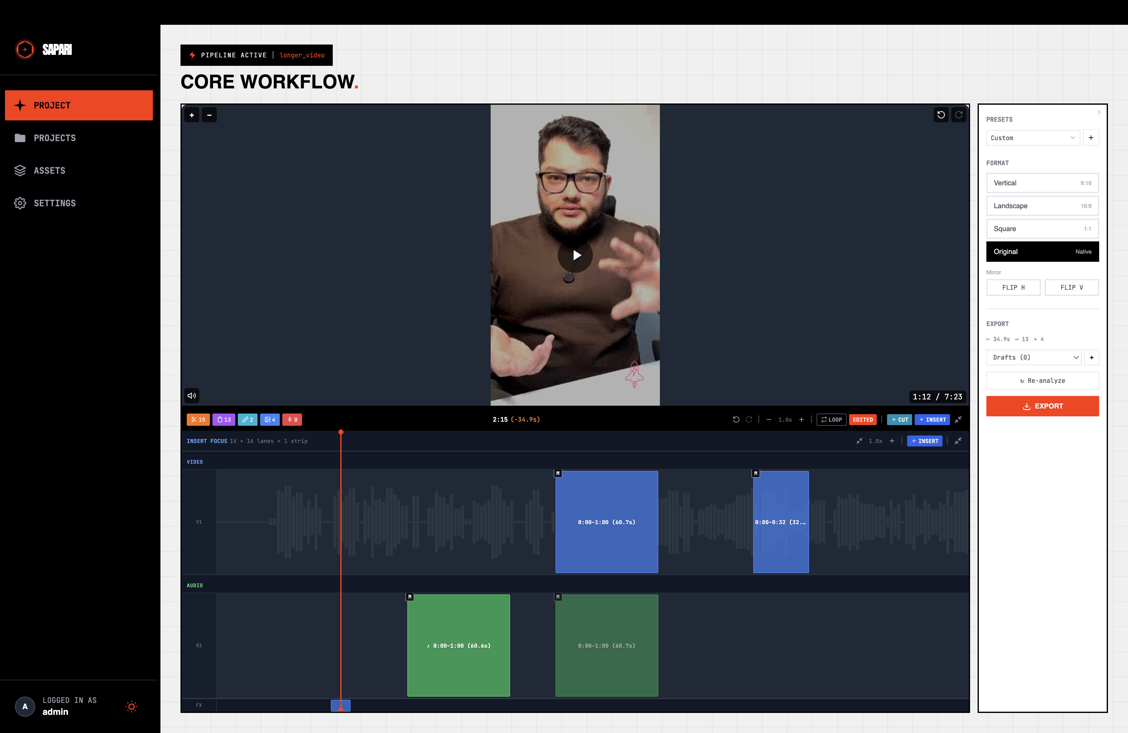This screenshot has width=1128, height=733.
Task: Collapse the presets panel with the chevron
Action: click(x=1099, y=112)
